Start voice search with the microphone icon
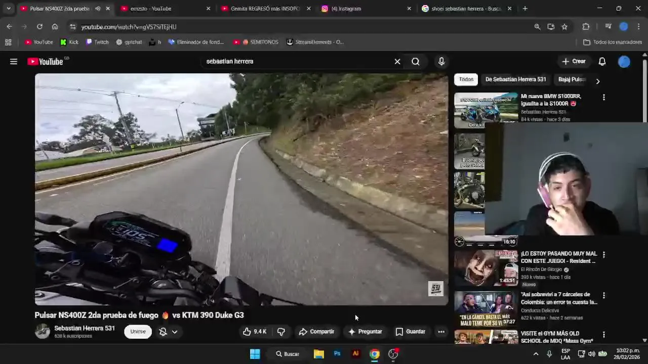The width and height of the screenshot is (648, 364). tap(441, 62)
